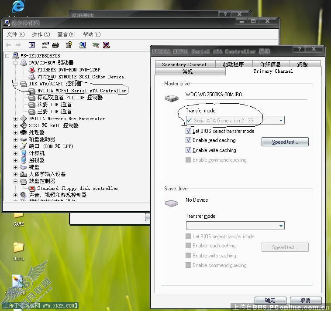Open the GAME folder on desktop
The height and width of the screenshot is (311, 331).
pos(19,215)
